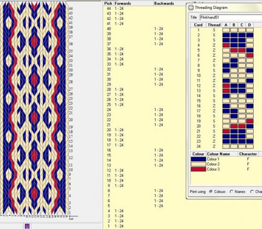Viewport: 262px width, 229px height.
Task: Click the small pattern icon below the band preview
Action: (x=27, y=226)
